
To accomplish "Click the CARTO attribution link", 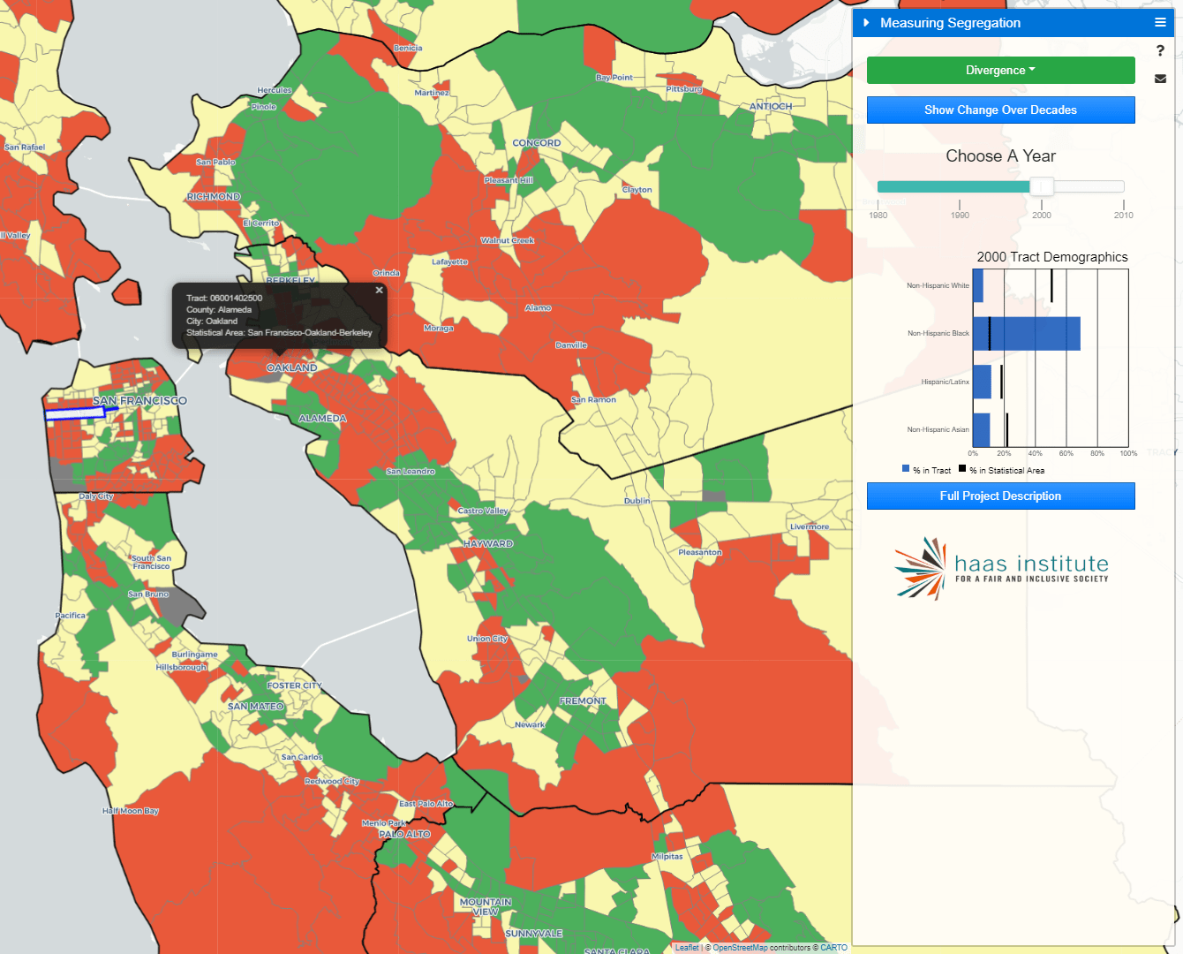I will 835,947.
